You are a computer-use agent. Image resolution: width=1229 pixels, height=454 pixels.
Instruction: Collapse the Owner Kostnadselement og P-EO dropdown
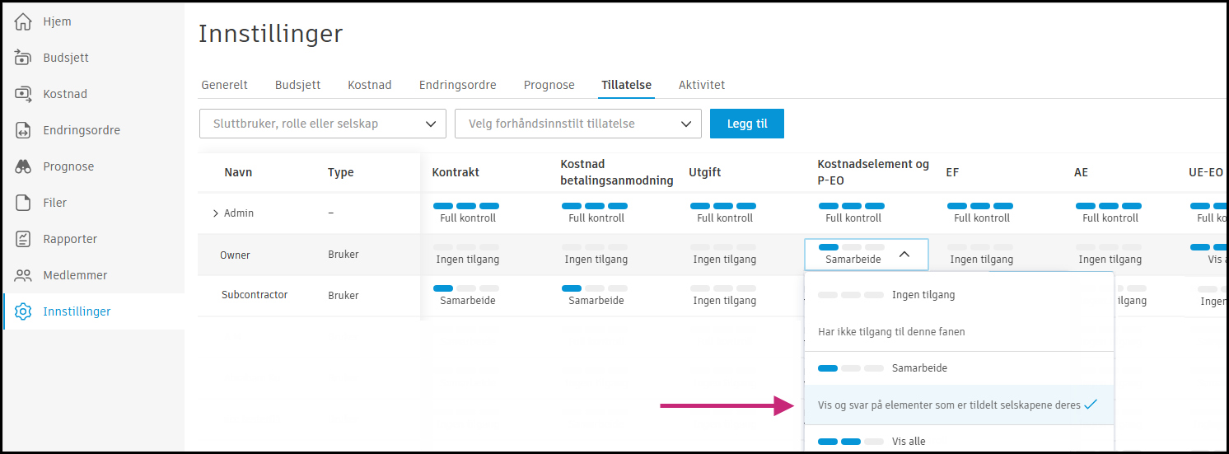pos(904,255)
